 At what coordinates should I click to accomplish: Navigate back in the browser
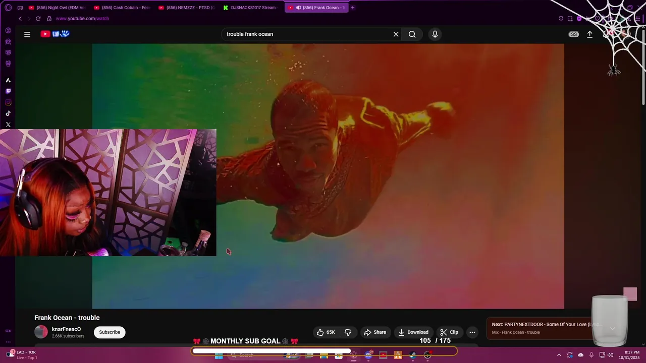click(x=20, y=19)
